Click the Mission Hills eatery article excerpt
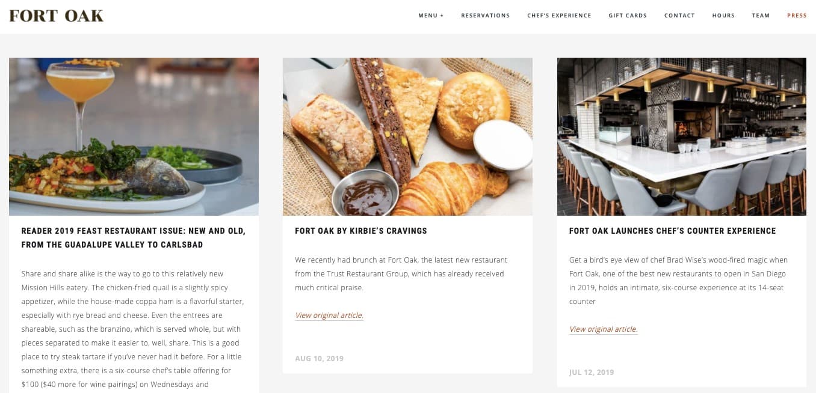The height and width of the screenshot is (393, 816). [132, 329]
